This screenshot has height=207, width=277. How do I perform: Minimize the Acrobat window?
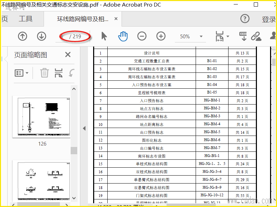click(236, 5)
